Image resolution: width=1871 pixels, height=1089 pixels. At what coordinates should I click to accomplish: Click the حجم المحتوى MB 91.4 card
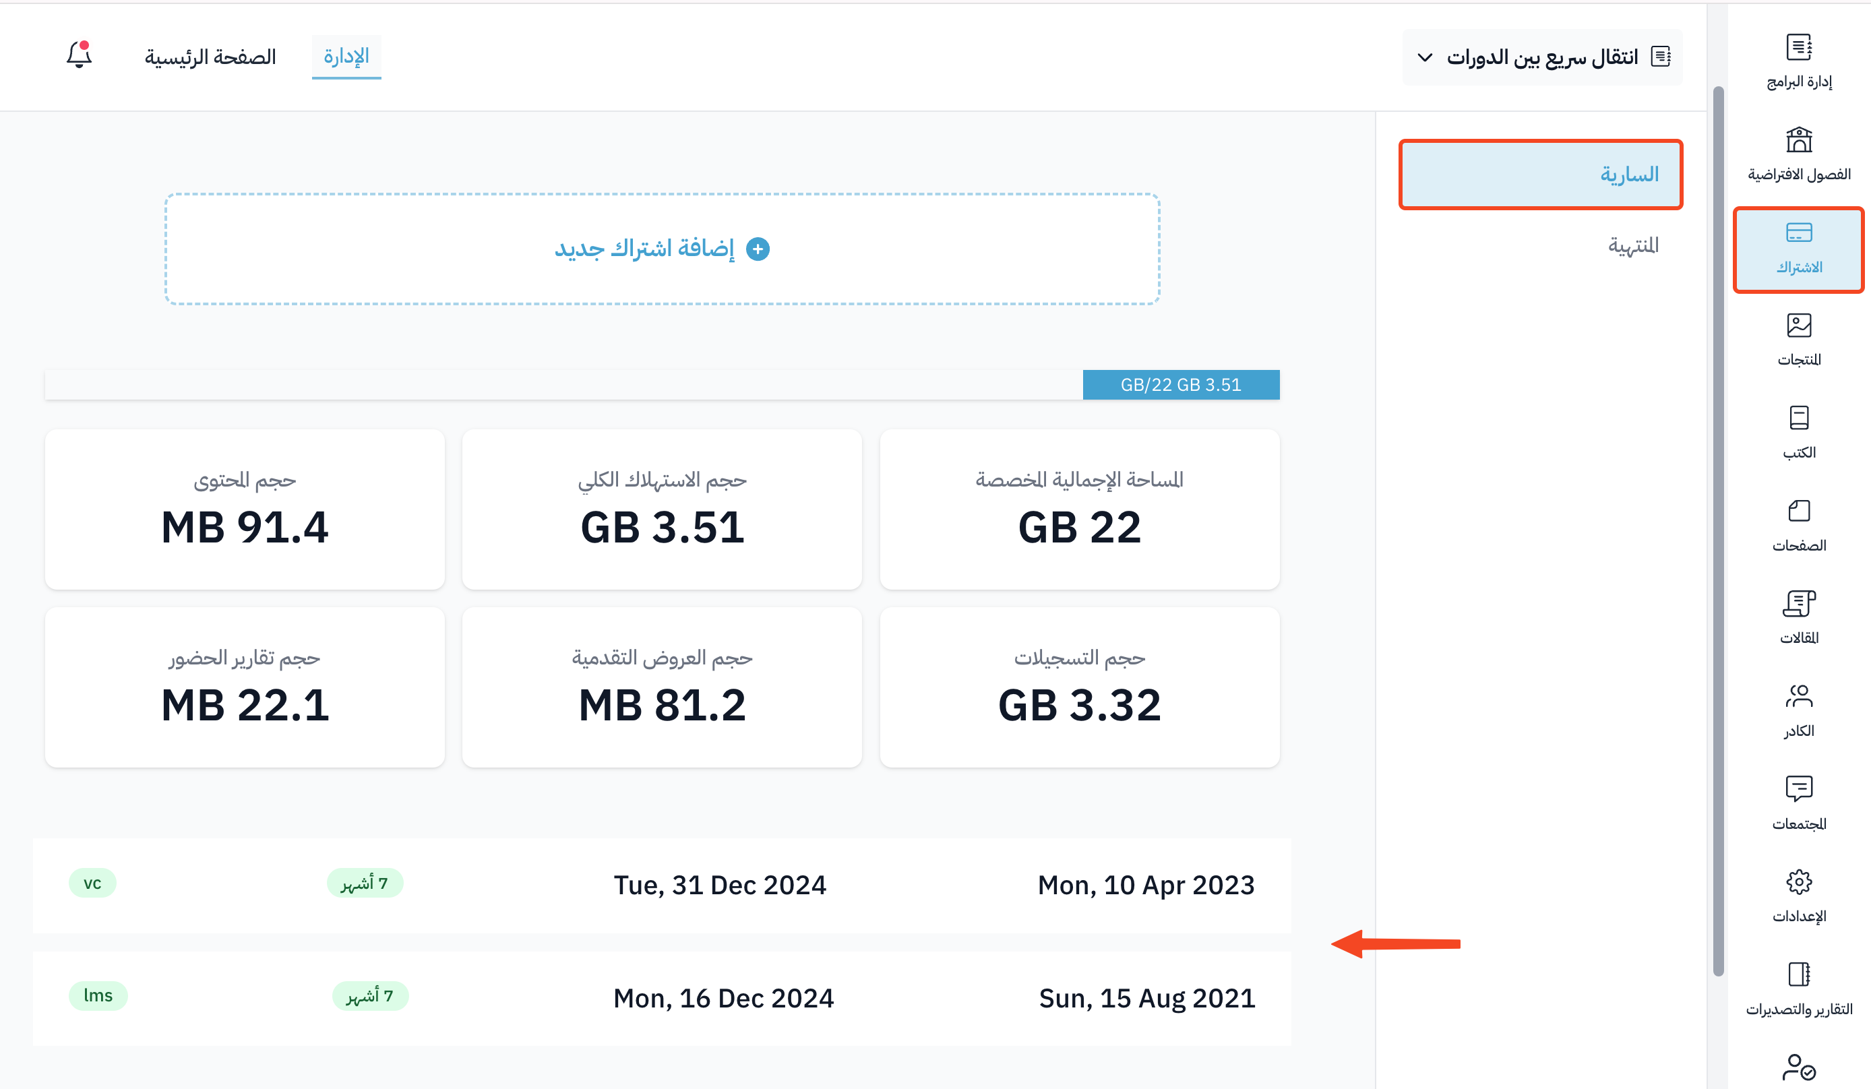(x=244, y=509)
